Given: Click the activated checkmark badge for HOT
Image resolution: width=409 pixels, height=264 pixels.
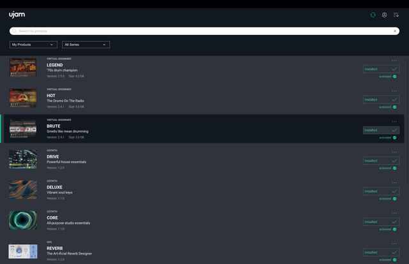Looking at the screenshot, I should pyautogui.click(x=394, y=107).
